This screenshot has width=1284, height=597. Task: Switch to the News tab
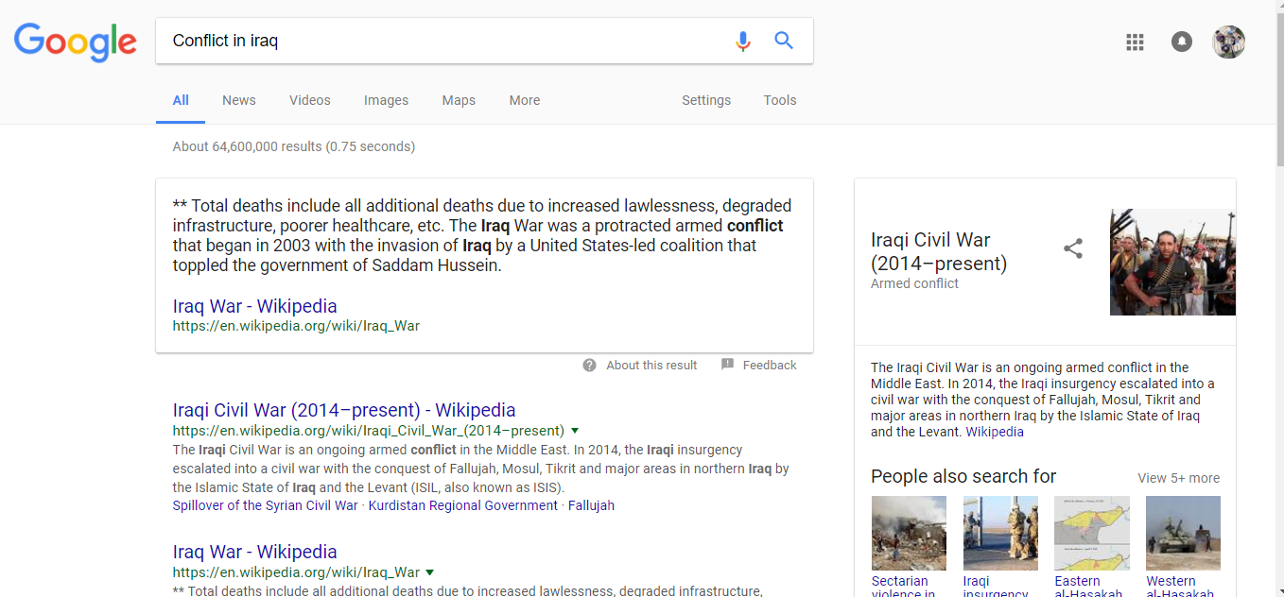pyautogui.click(x=239, y=100)
